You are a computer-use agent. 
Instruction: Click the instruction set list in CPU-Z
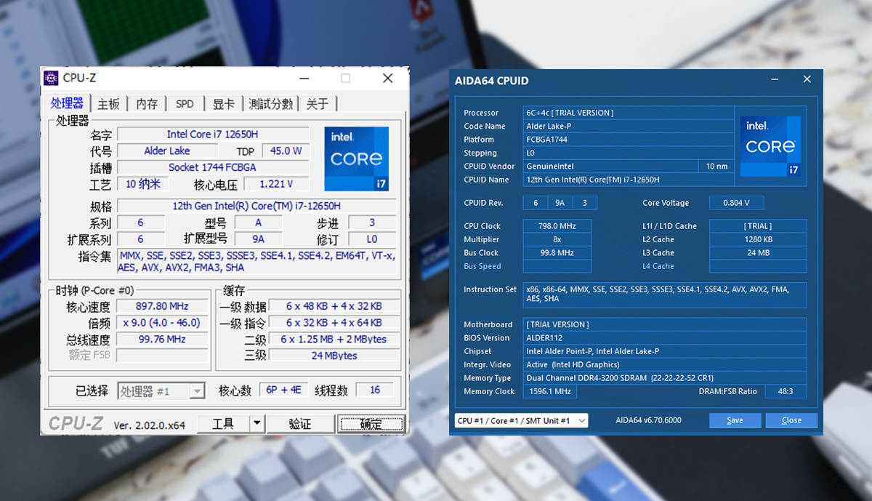click(257, 262)
